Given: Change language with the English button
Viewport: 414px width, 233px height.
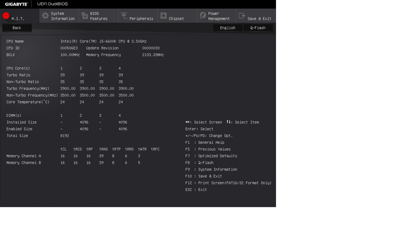Looking at the screenshot, I should 228,28.
